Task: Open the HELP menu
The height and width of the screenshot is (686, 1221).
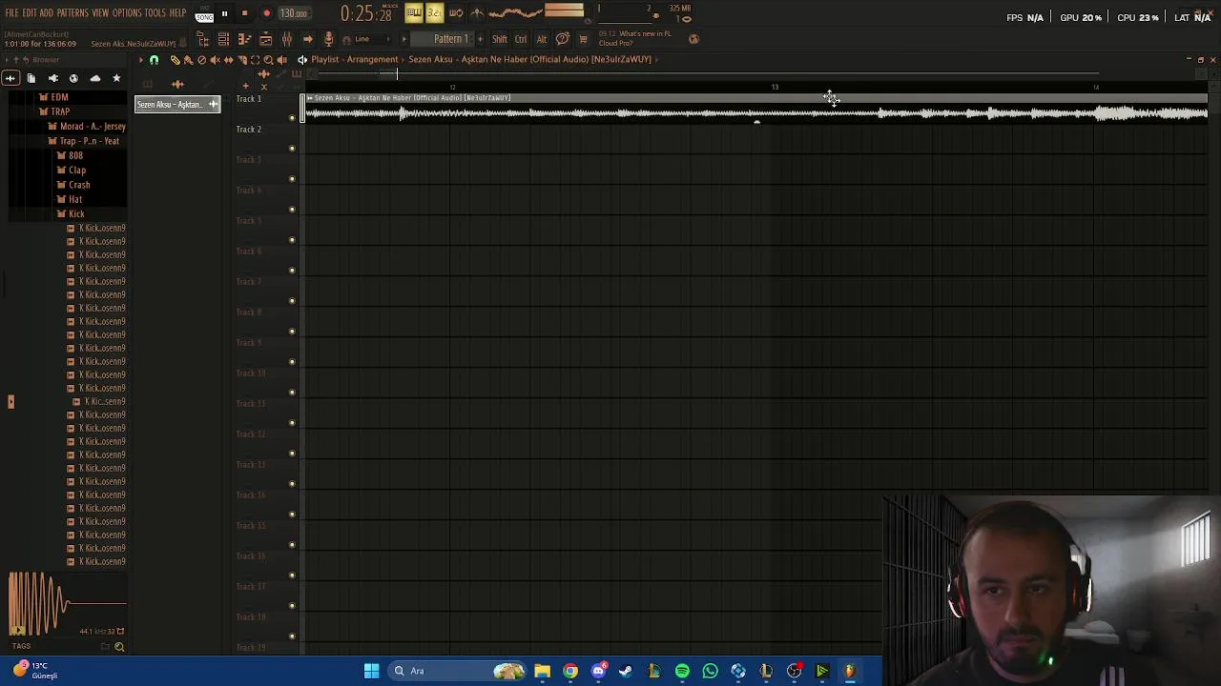Action: pos(177,13)
